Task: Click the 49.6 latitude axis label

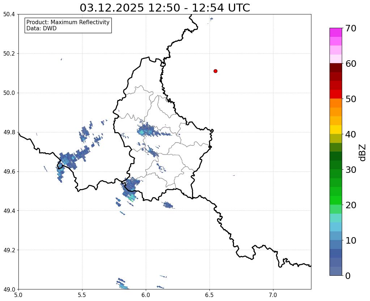Action: pos(9,172)
